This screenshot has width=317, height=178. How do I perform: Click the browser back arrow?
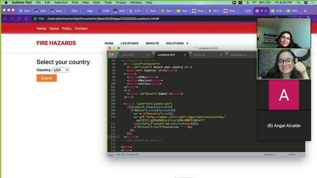[x=4, y=19]
